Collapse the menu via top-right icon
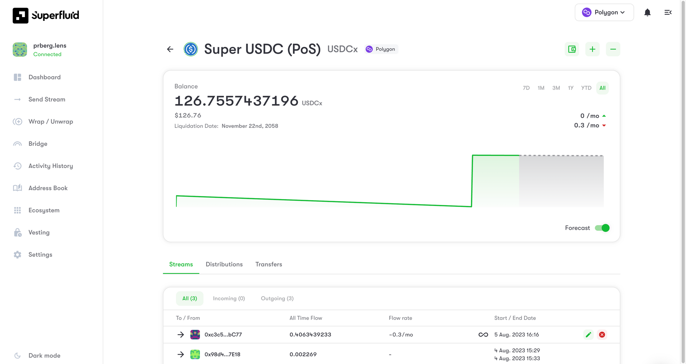Image resolution: width=686 pixels, height=364 pixels. 668,13
